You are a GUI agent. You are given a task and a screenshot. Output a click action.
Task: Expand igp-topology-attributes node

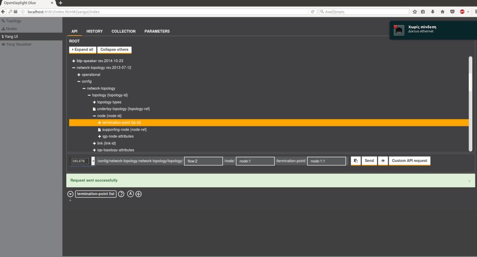[x=94, y=150]
